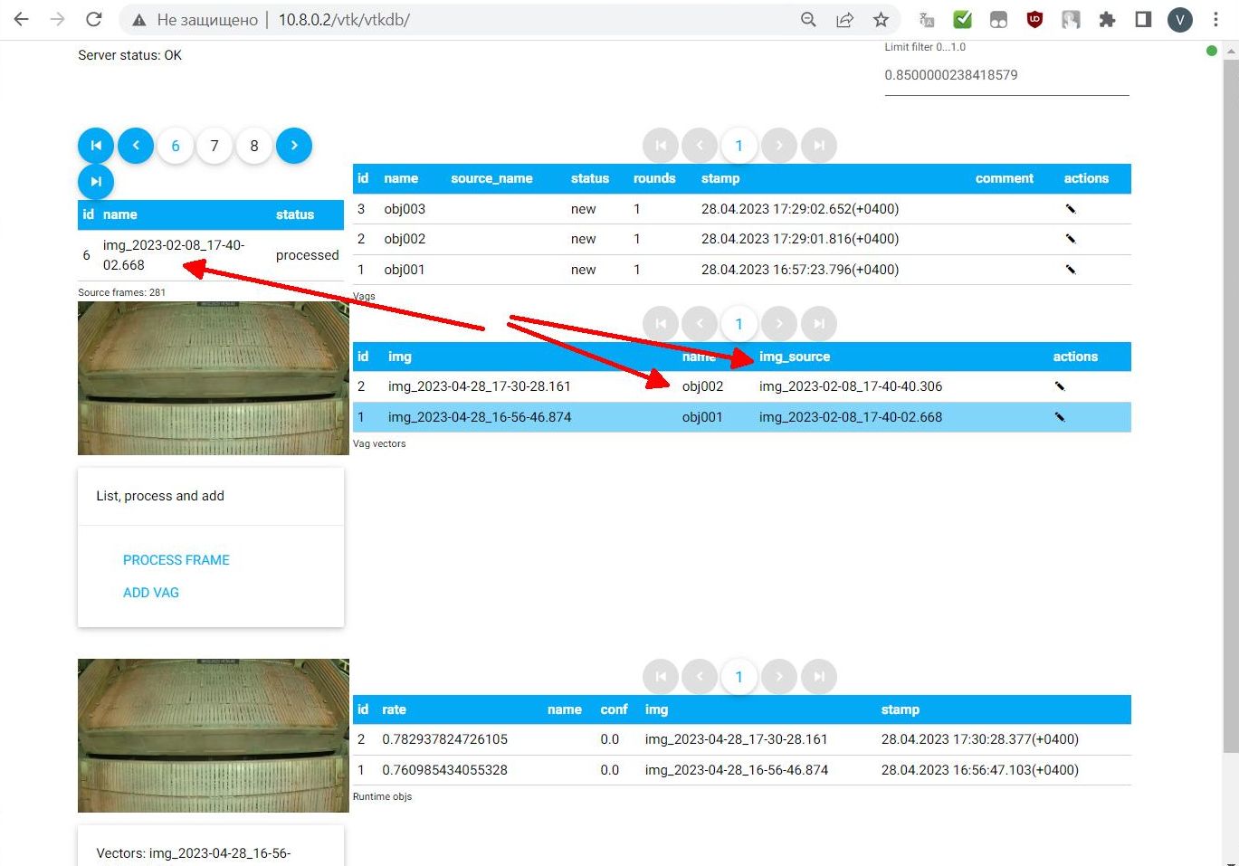This screenshot has width=1239, height=866.
Task: Click the stamp column header in Vags table
Action: point(720,178)
